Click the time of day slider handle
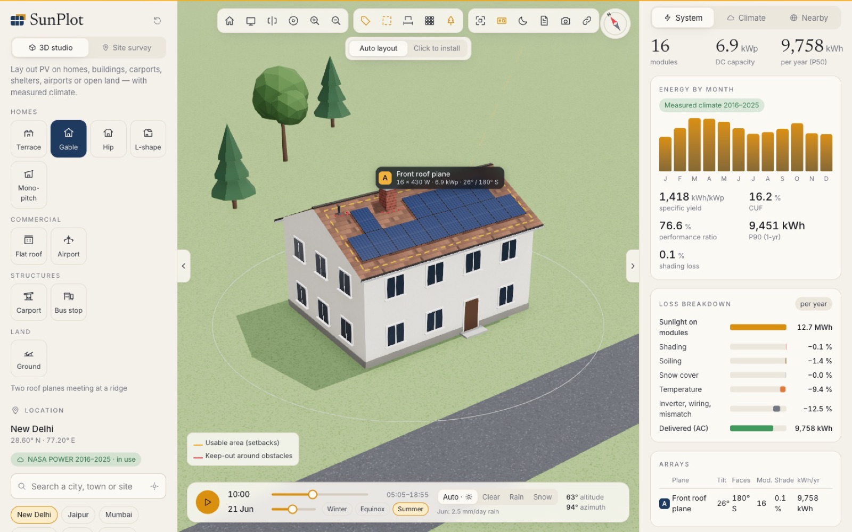Viewport: 852px width, 532px height. (x=313, y=495)
